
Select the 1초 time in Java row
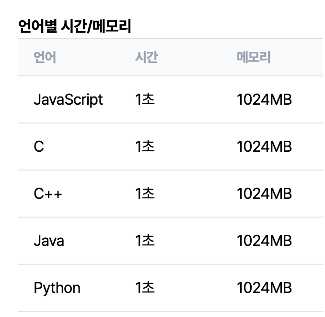[x=145, y=241]
